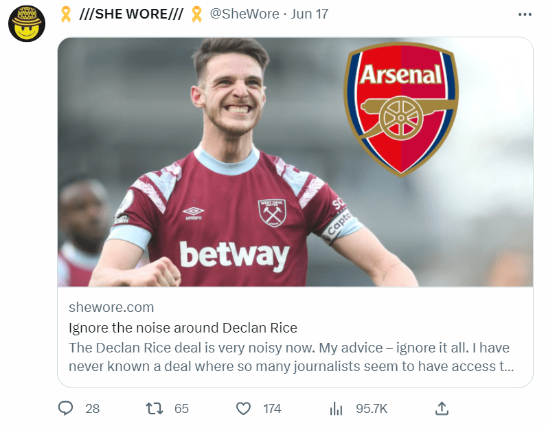The width and height of the screenshot is (546, 426).
Task: Open 'Ignore the noise around Declan Rice' headline
Action: [183, 328]
